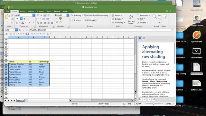Increase font size with the A-up icon
This screenshot has height=116, width=206.
click(29, 23)
